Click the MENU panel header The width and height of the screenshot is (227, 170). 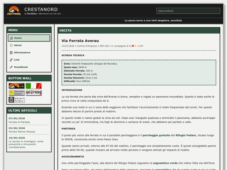29,30
